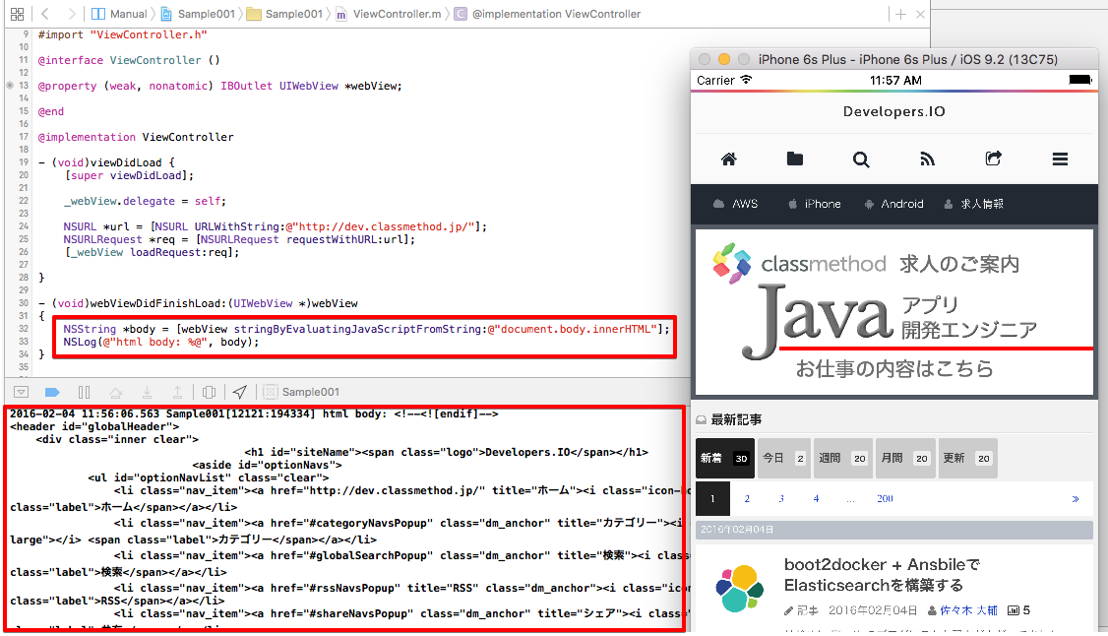The height and width of the screenshot is (636, 1108).
Task: Select the simulate location arrow icon
Action: pos(238,392)
